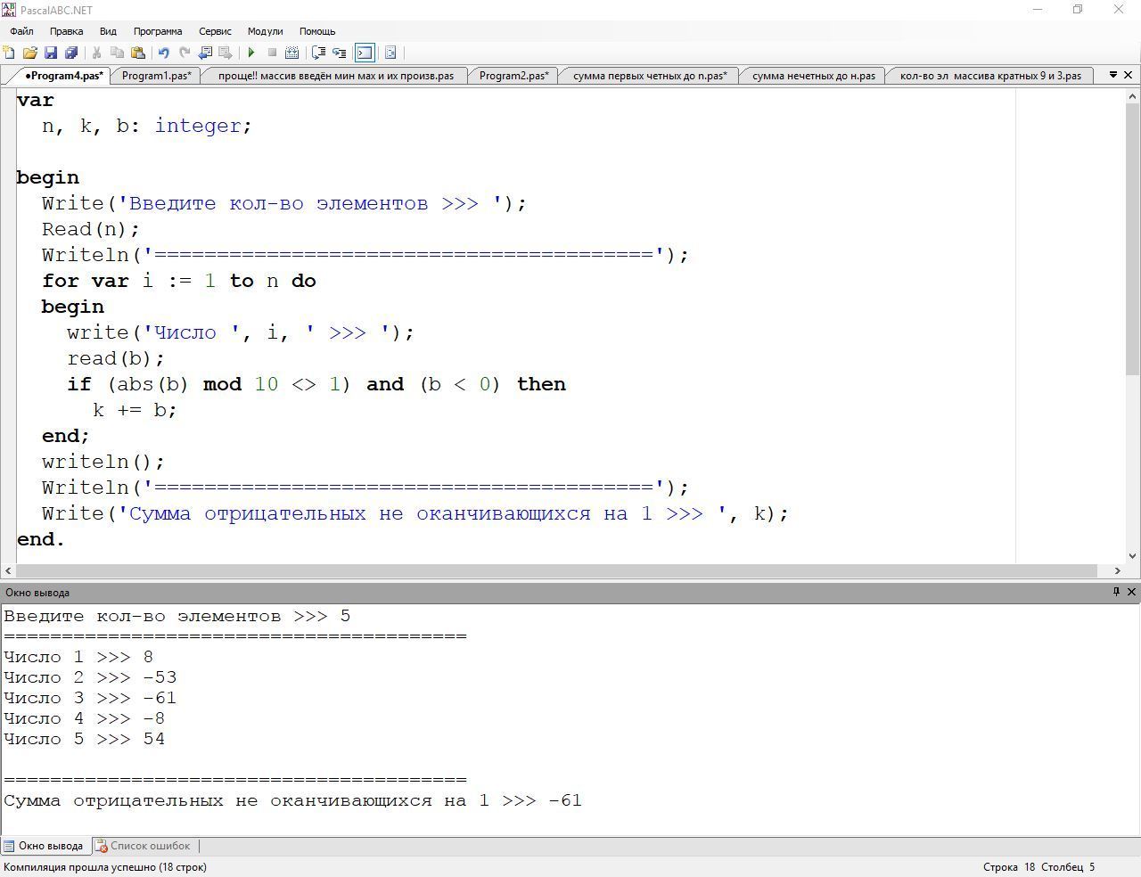Expand the open-tabs list dropdown arrow

(x=1113, y=75)
